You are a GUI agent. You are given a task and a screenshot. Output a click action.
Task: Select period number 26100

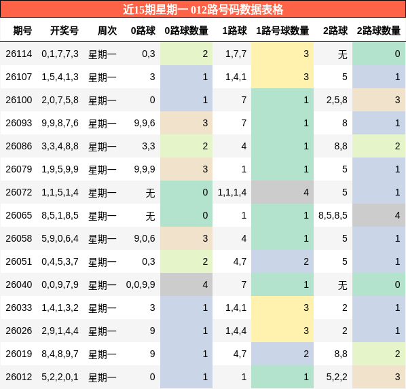(x=18, y=100)
